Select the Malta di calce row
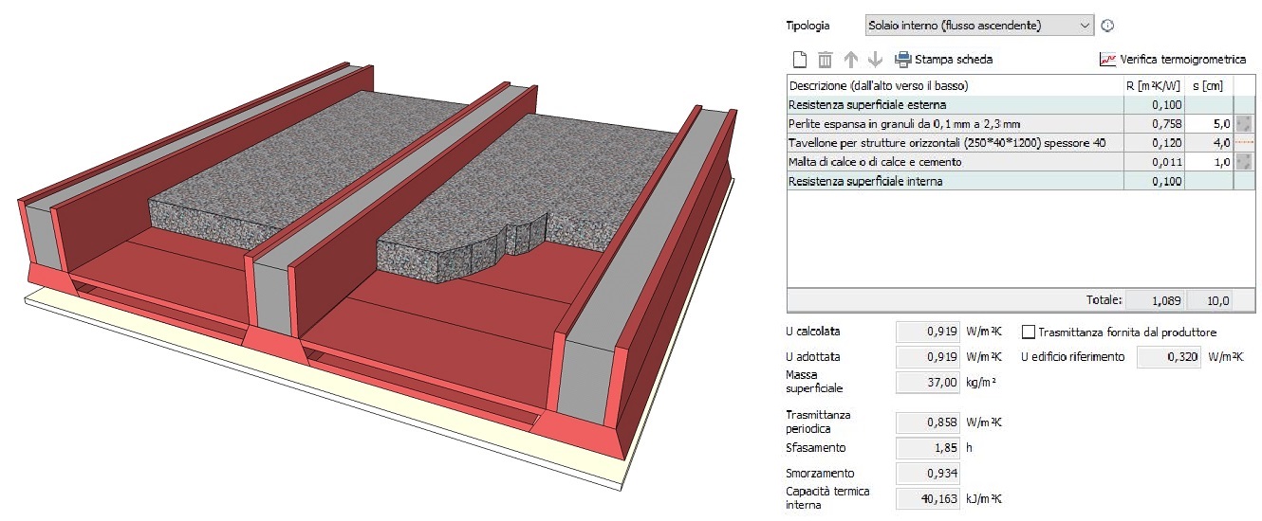The image size is (1262, 521). pos(1021,162)
